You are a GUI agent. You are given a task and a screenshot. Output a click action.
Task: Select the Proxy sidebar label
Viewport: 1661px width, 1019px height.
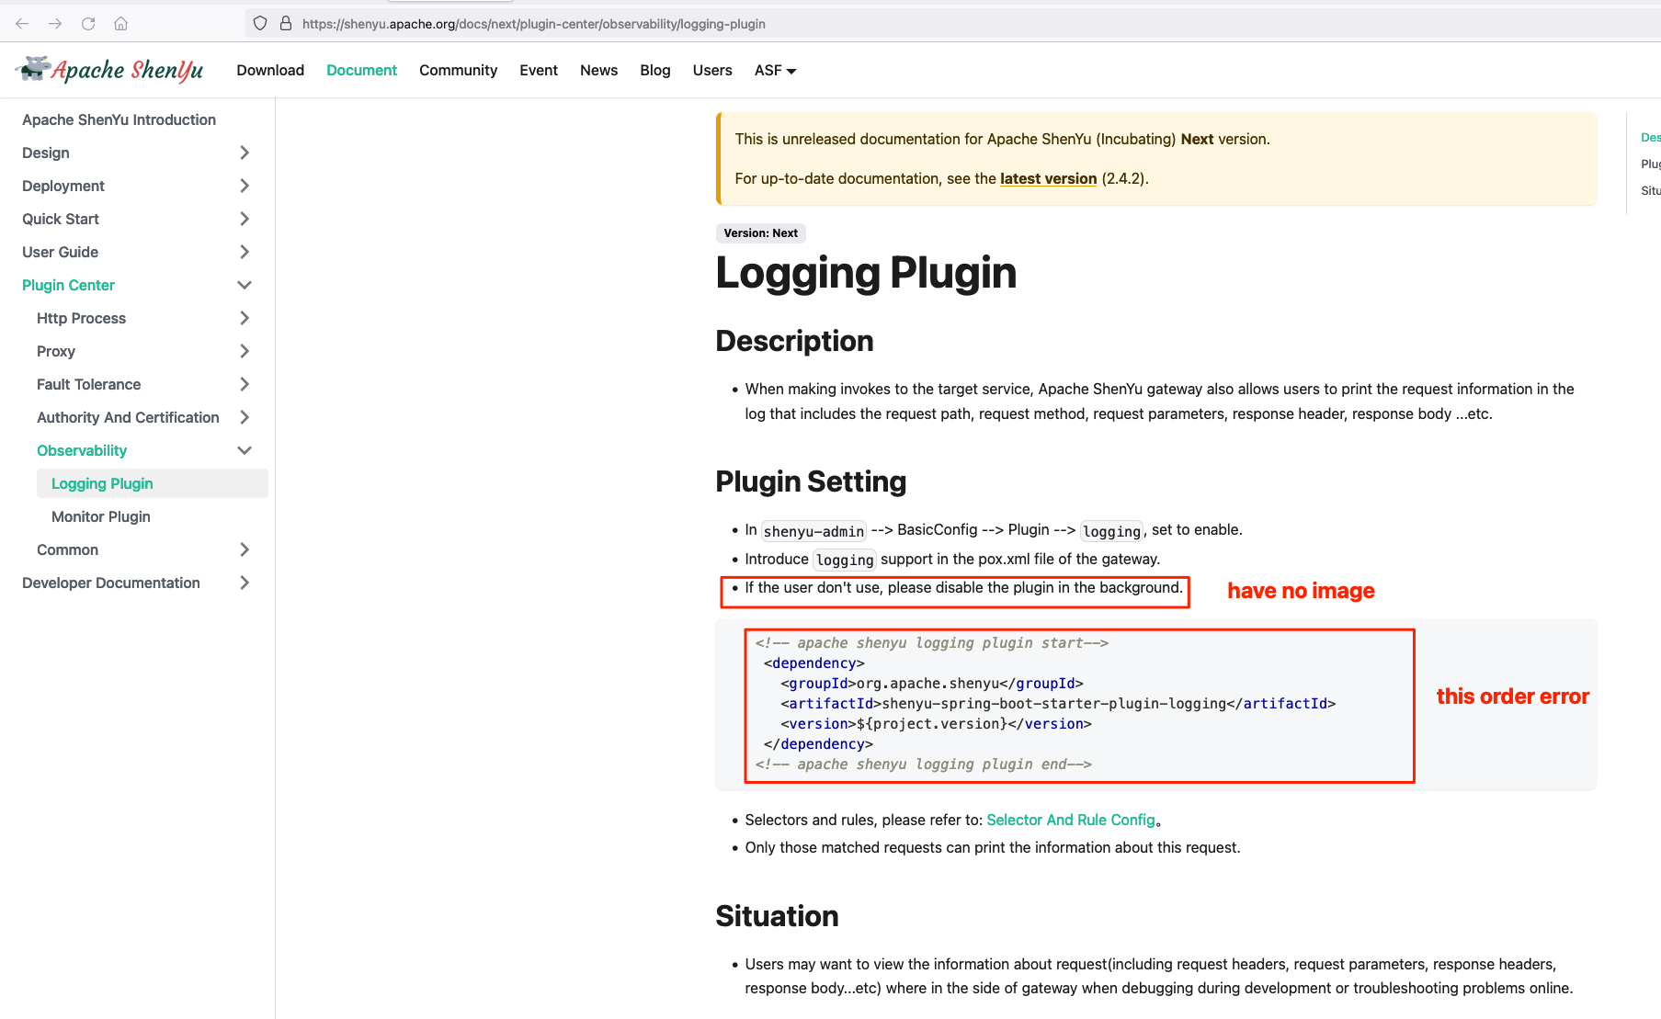click(x=56, y=351)
